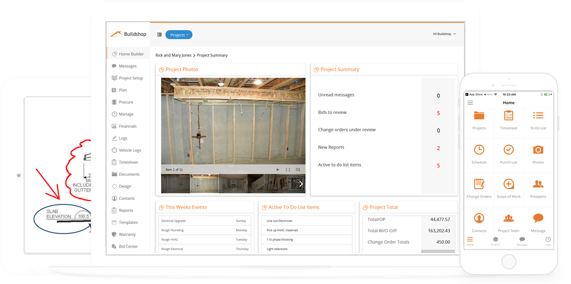The image size is (571, 284).
Task: Select Vehicle Logs in the sidebar
Action: (x=129, y=150)
